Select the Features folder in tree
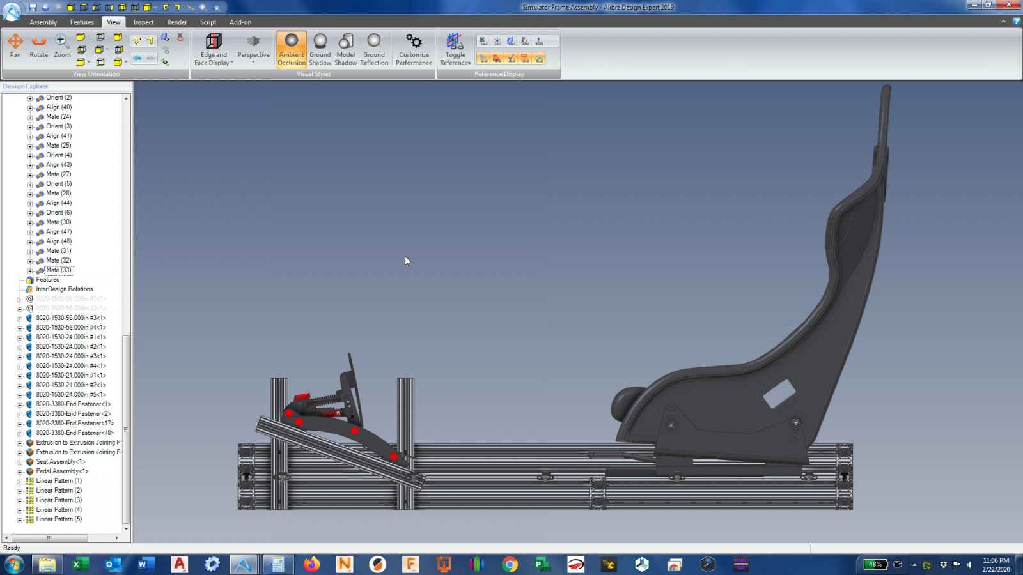 pyautogui.click(x=47, y=280)
